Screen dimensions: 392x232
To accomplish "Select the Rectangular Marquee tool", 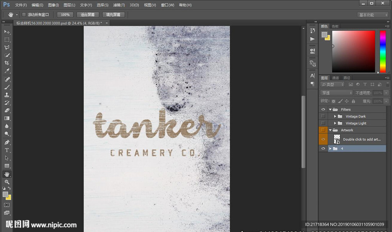I will (7, 40).
